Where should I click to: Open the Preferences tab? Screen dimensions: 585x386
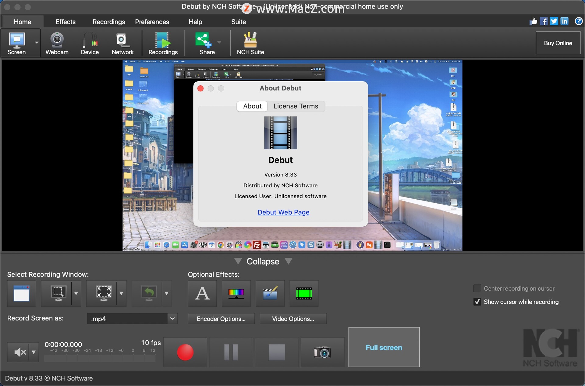point(152,22)
